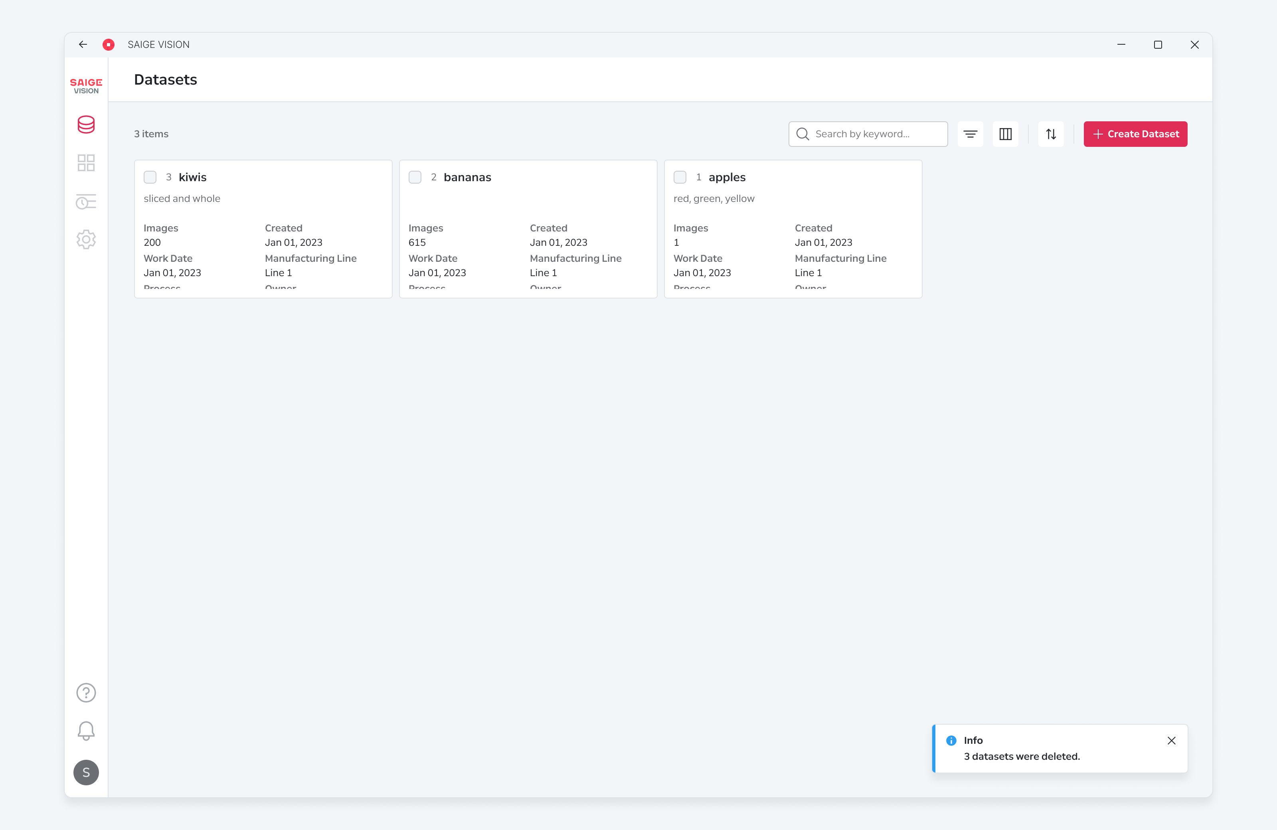Dismiss the Info datasets deleted notification
Viewport: 1277px width, 830px height.
[1171, 740]
